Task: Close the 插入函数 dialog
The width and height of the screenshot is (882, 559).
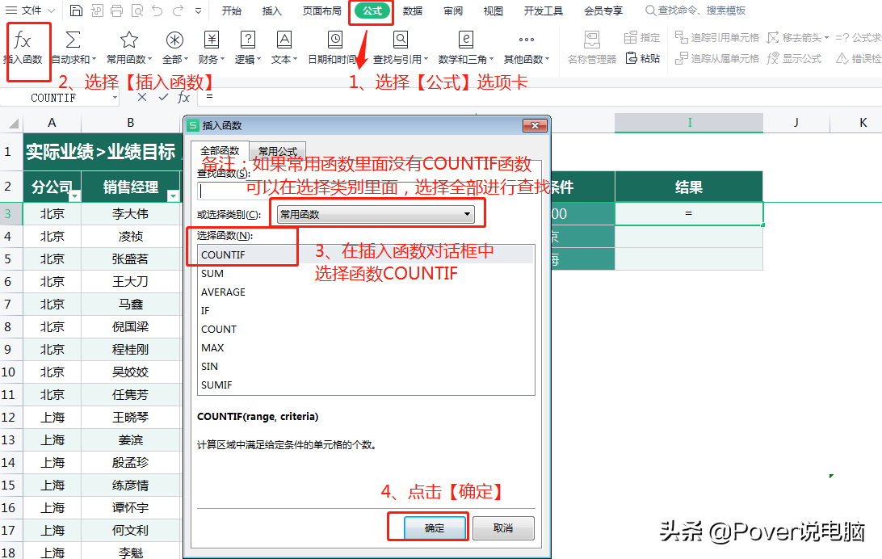Action: [x=535, y=125]
